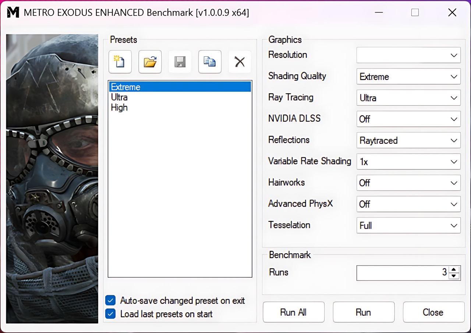Screen dimensions: 471x333
Task: Open the Resolution dropdown
Action: point(408,55)
